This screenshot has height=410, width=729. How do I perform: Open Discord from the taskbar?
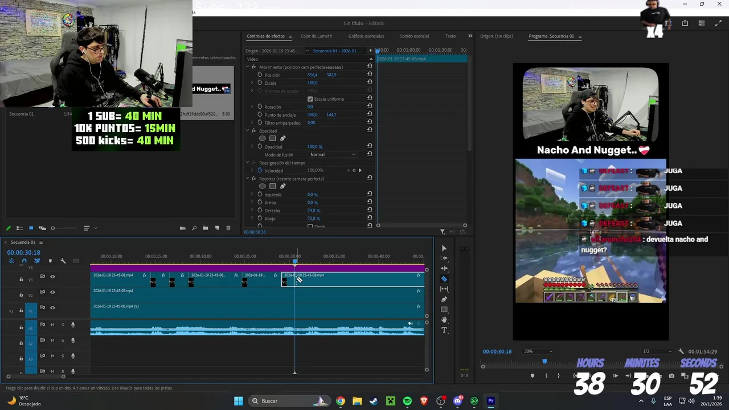coord(457,401)
